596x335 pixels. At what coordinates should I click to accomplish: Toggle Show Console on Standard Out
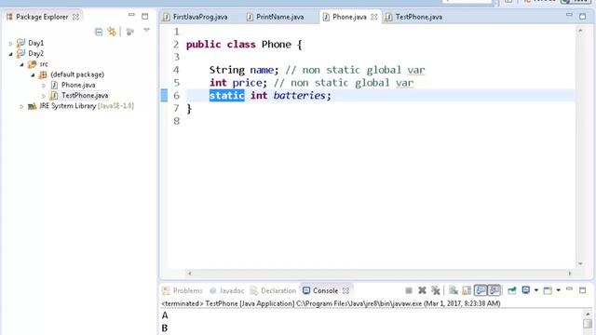click(x=481, y=290)
